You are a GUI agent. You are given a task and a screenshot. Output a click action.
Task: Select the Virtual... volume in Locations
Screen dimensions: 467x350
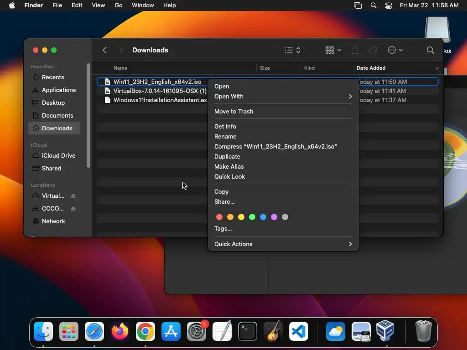click(x=53, y=196)
